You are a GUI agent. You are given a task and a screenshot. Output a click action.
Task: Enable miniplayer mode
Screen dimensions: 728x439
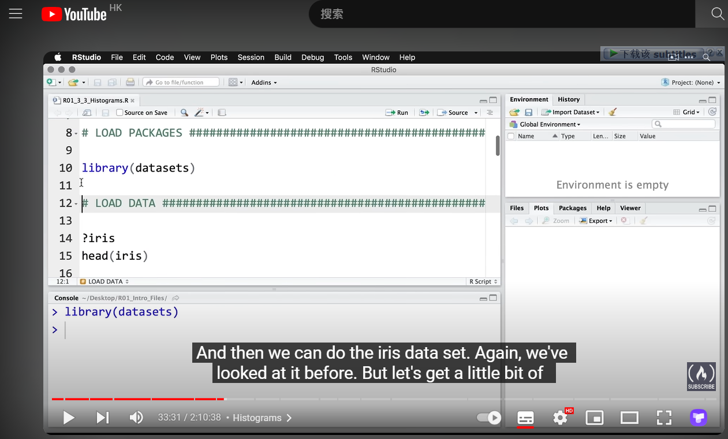pos(595,418)
